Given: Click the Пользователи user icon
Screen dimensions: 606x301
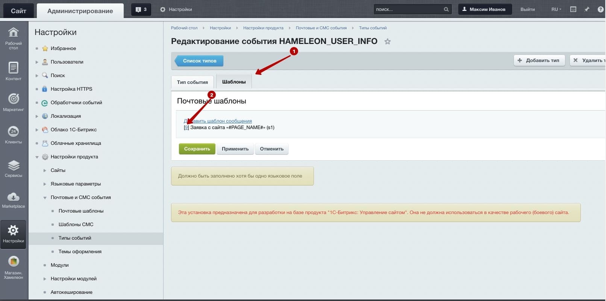Looking at the screenshot, I should pyautogui.click(x=45, y=62).
